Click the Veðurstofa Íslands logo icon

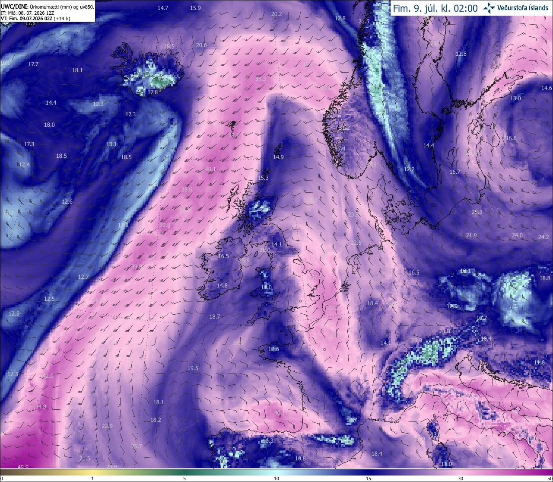coord(489,8)
